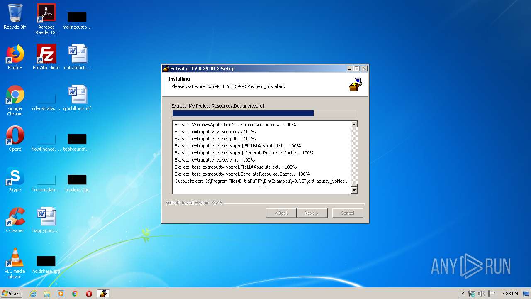531x299 pixels.
Task: Click the log list scroll-down arrow
Action: click(354, 190)
